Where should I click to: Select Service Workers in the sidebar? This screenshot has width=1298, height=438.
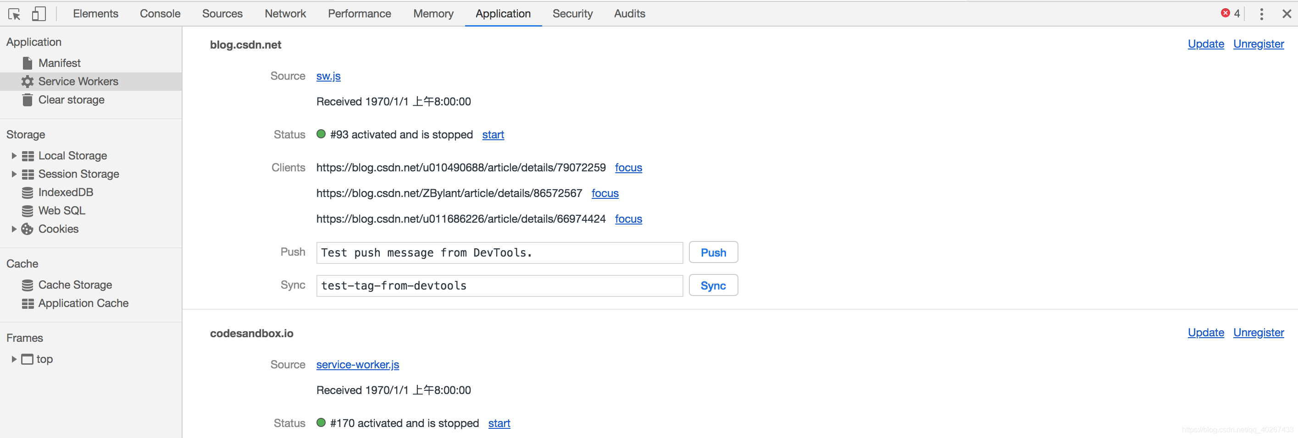91,82
